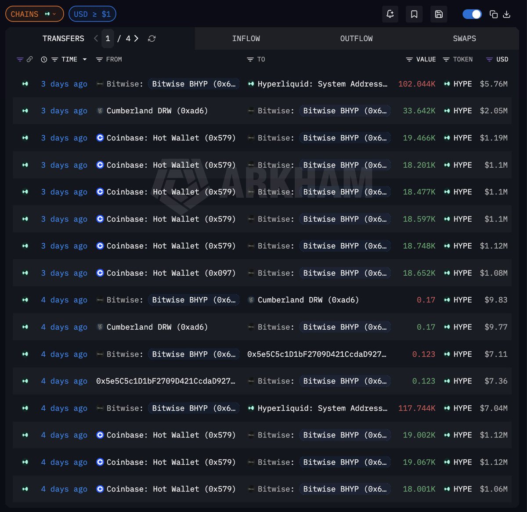Open the Cumberland DRW sender for $2.05M transfer
Screen dimensions: 527x512
coord(157,111)
